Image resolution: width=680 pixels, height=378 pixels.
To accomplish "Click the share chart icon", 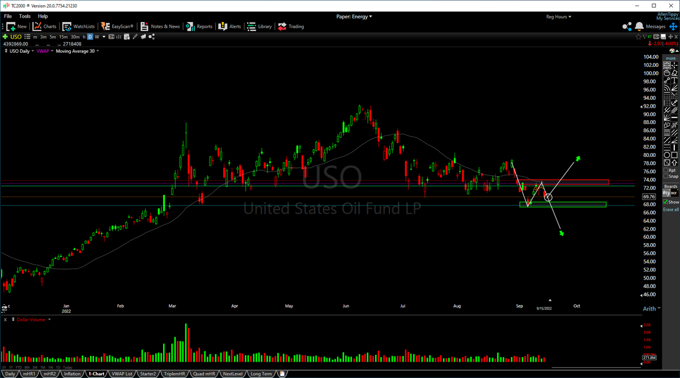I will coord(151,37).
